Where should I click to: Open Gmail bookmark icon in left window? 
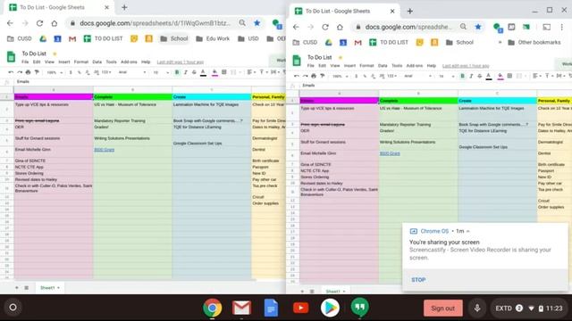click(72, 38)
